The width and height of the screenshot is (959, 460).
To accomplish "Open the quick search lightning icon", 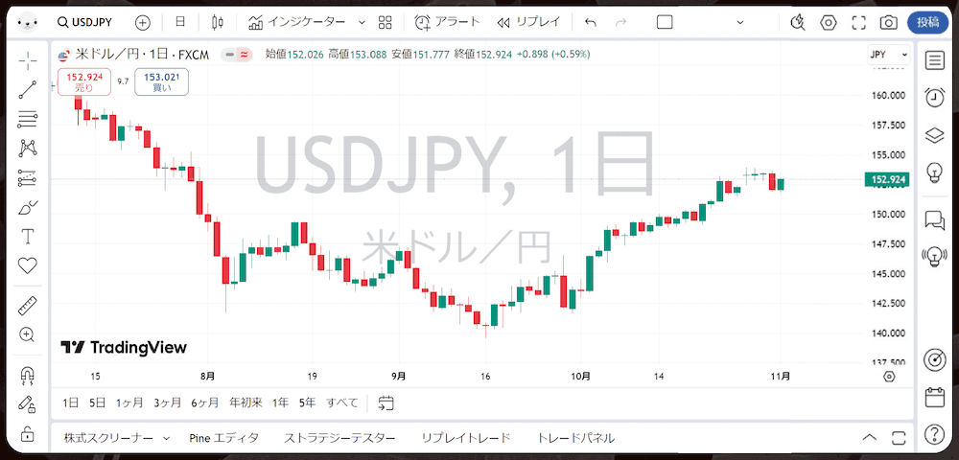I will click(x=797, y=23).
